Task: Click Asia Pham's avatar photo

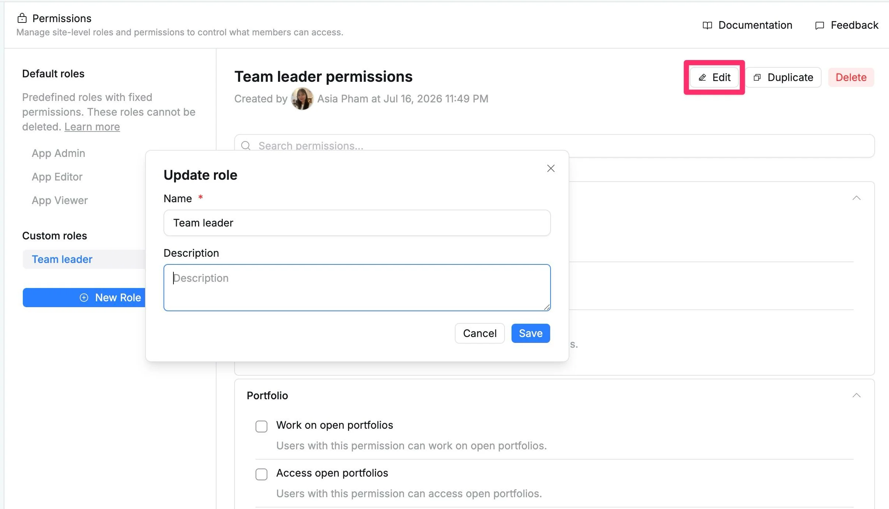Action: pos(302,99)
